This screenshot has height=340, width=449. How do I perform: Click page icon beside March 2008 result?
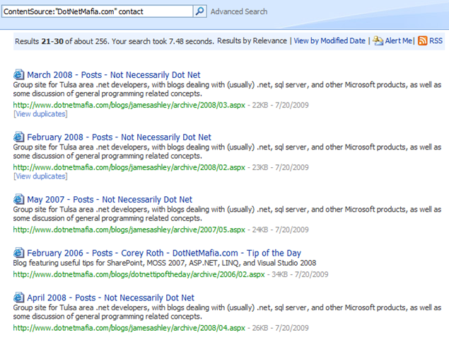[x=18, y=74]
